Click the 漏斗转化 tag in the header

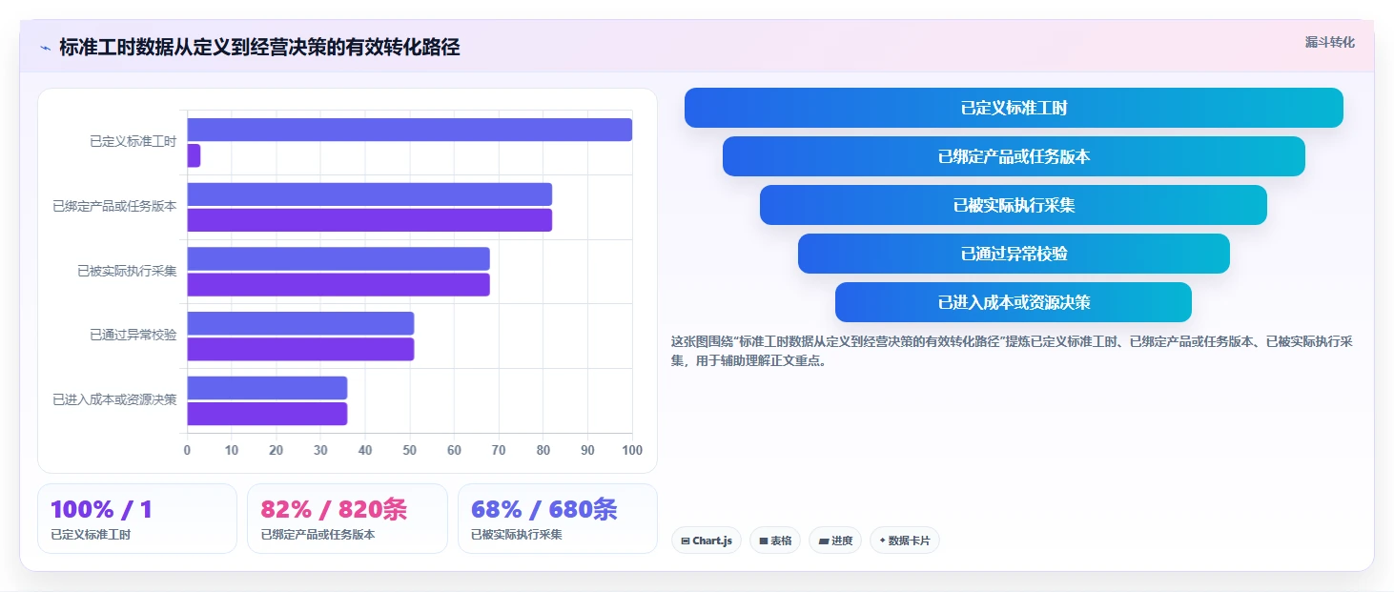point(1329,42)
